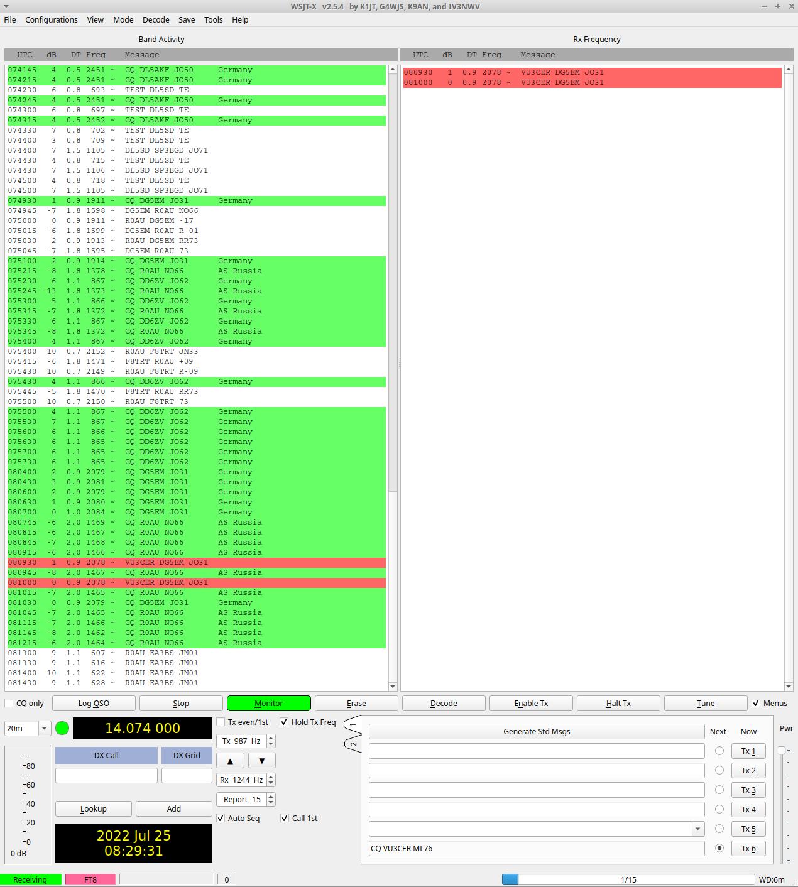Select Next radio for Tx 6
798x887 pixels.
[x=719, y=848]
